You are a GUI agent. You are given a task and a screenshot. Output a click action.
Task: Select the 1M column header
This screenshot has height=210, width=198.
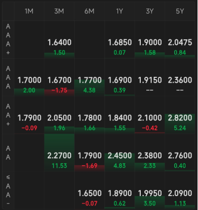pyautogui.click(x=29, y=11)
